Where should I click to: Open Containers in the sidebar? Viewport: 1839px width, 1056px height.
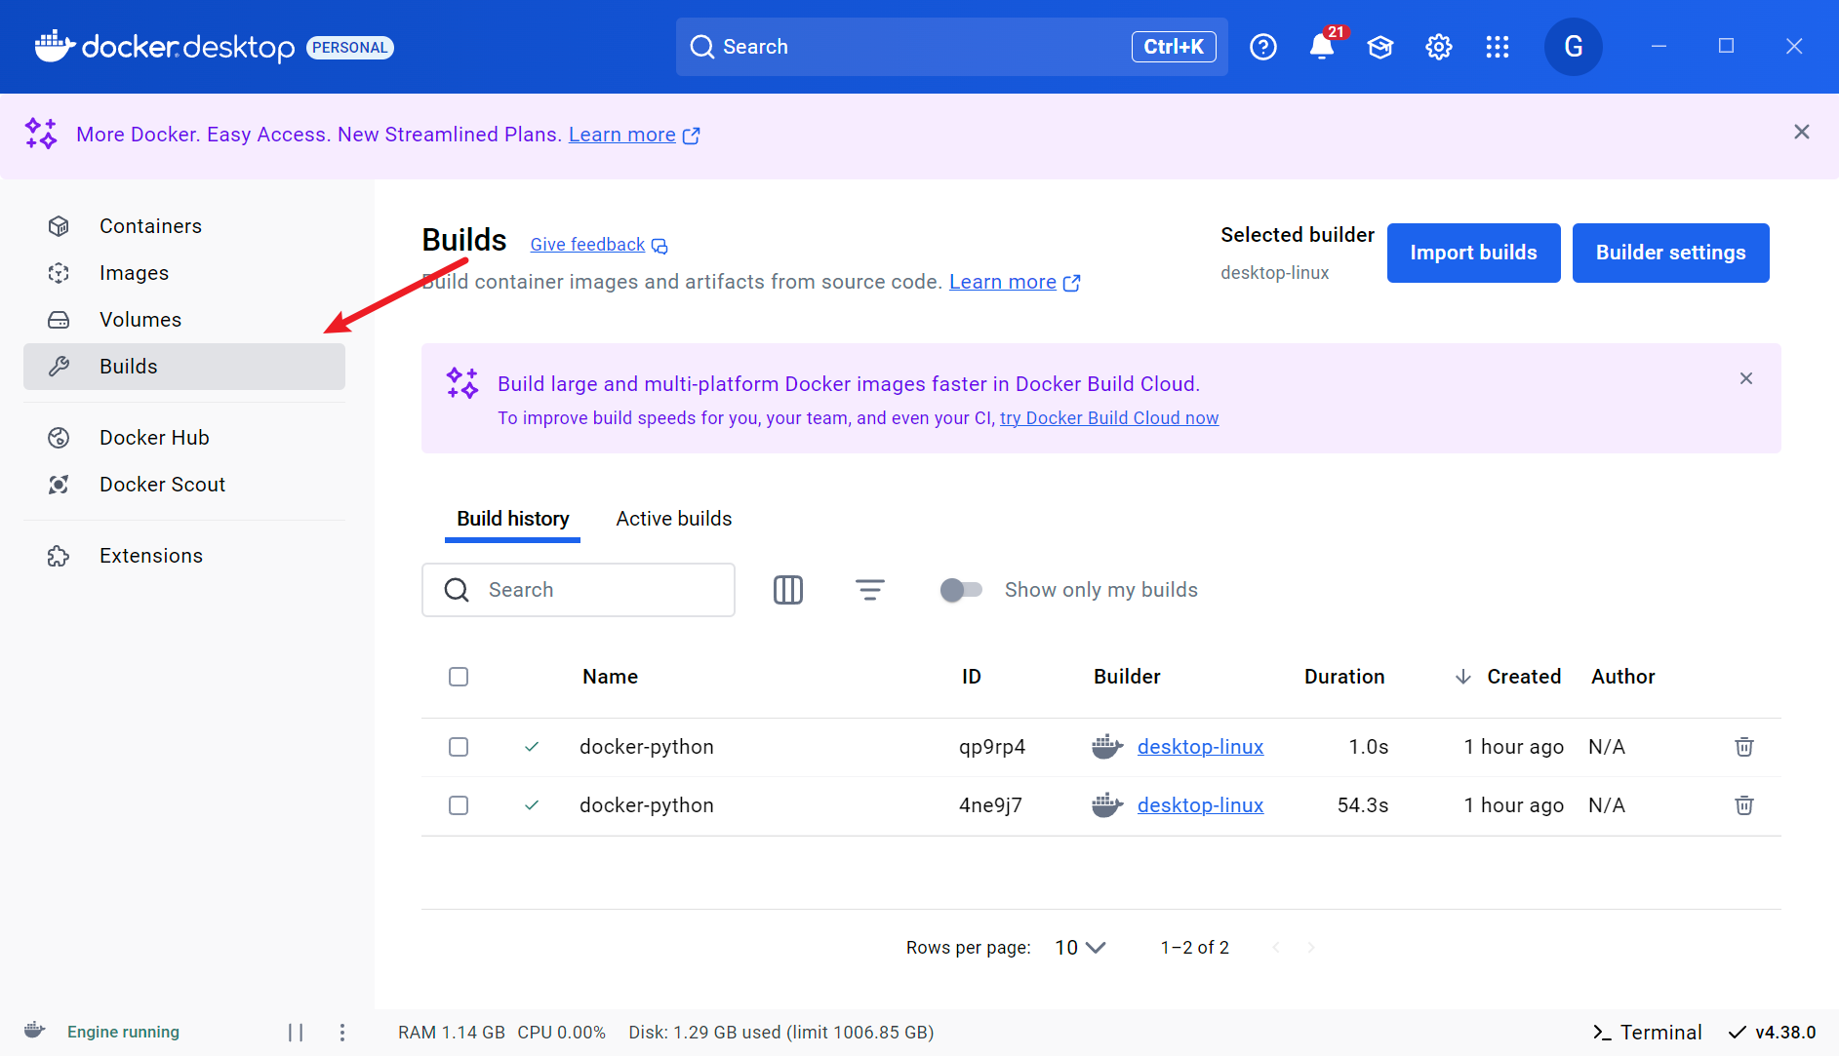tap(184, 226)
